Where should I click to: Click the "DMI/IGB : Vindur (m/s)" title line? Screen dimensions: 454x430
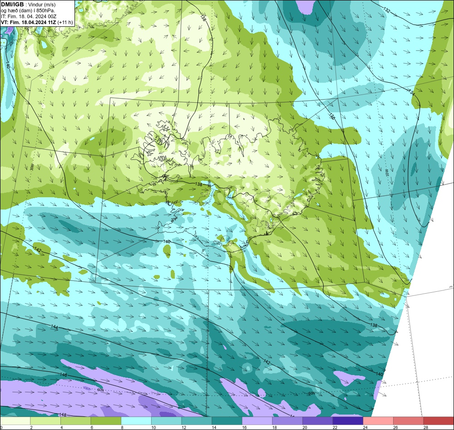coord(28,5)
